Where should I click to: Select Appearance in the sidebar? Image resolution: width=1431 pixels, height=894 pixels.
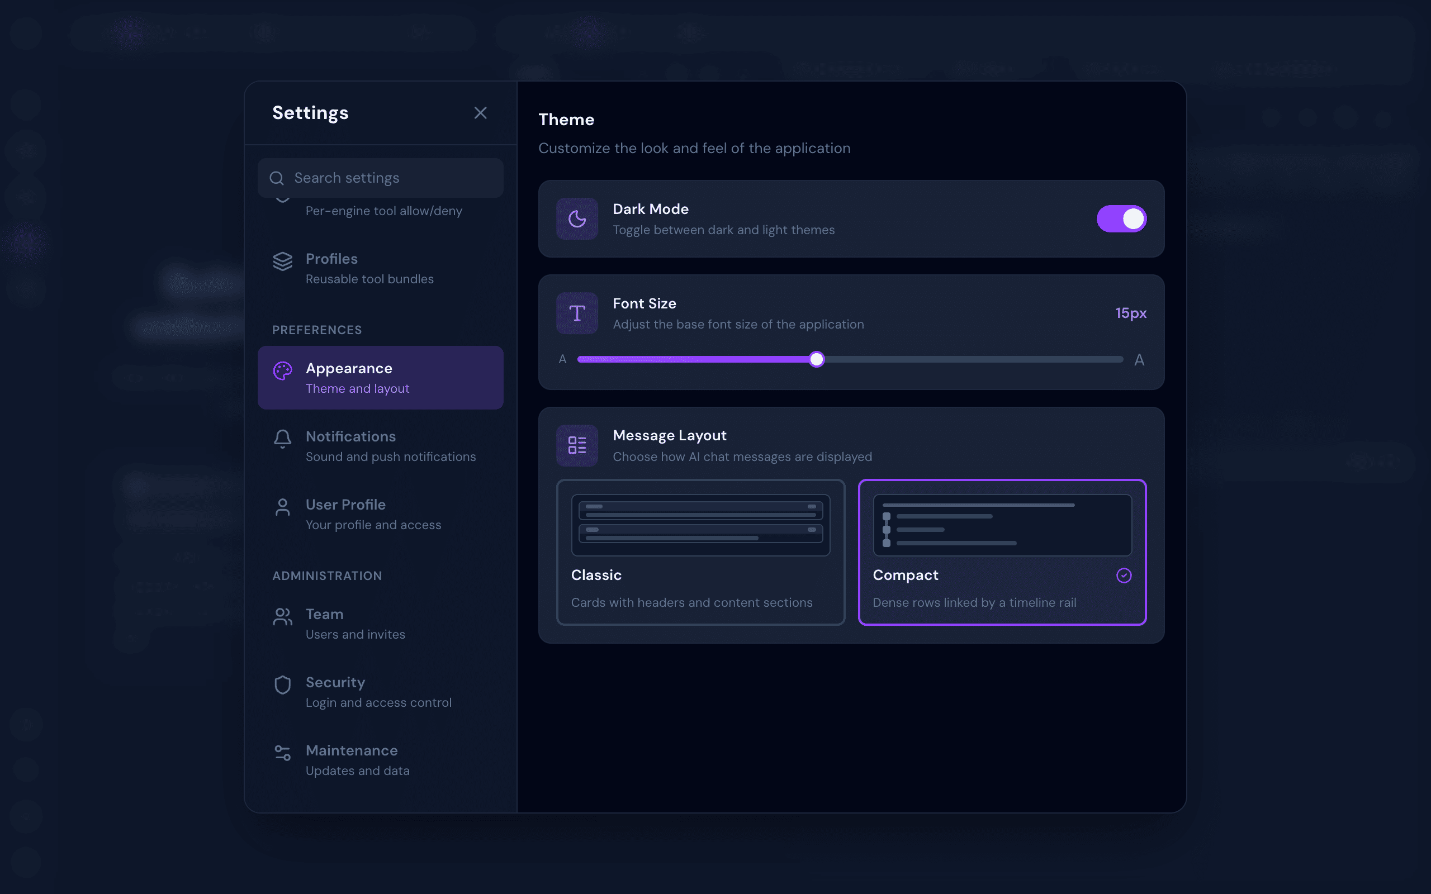tap(380, 378)
